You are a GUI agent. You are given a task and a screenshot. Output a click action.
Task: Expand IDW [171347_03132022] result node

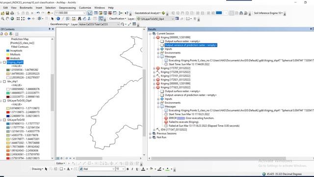pyautogui.click(x=154, y=130)
